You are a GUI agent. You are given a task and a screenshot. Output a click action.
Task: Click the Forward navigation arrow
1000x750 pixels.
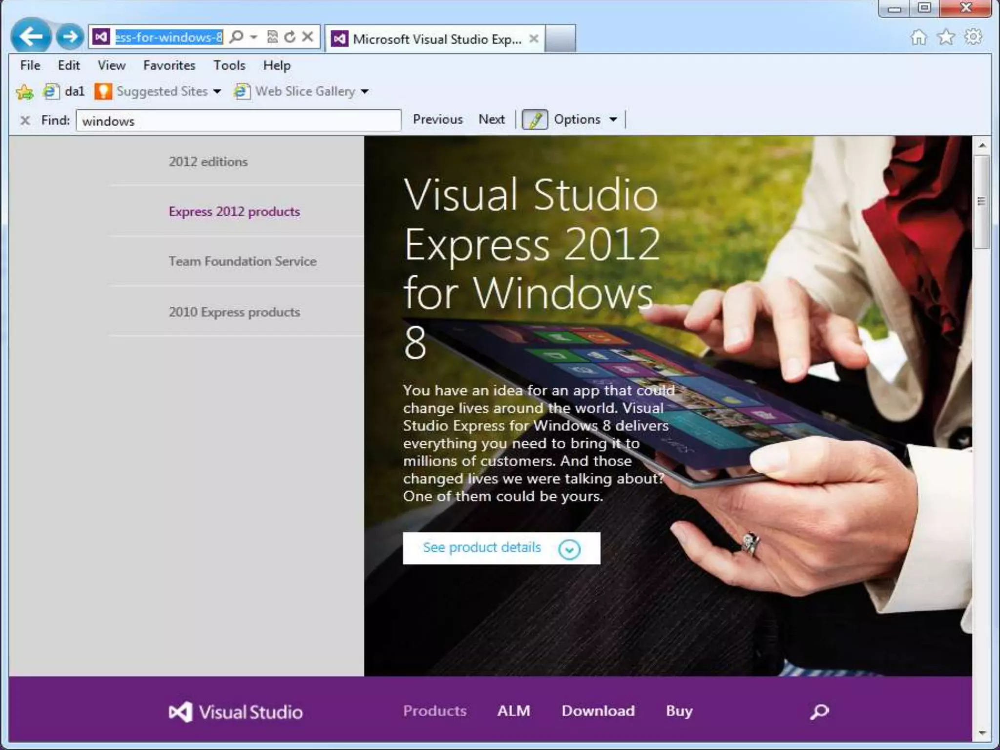point(70,36)
